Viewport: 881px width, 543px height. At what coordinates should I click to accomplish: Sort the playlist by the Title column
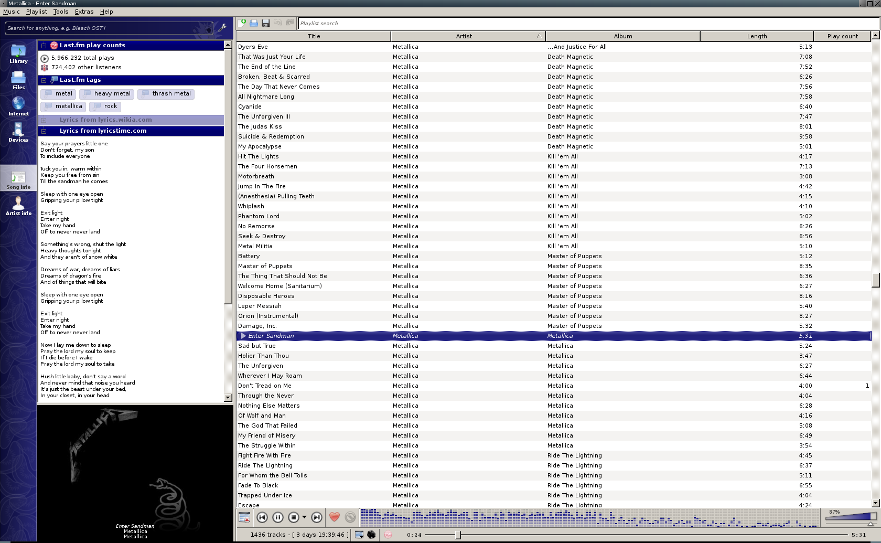tap(314, 36)
